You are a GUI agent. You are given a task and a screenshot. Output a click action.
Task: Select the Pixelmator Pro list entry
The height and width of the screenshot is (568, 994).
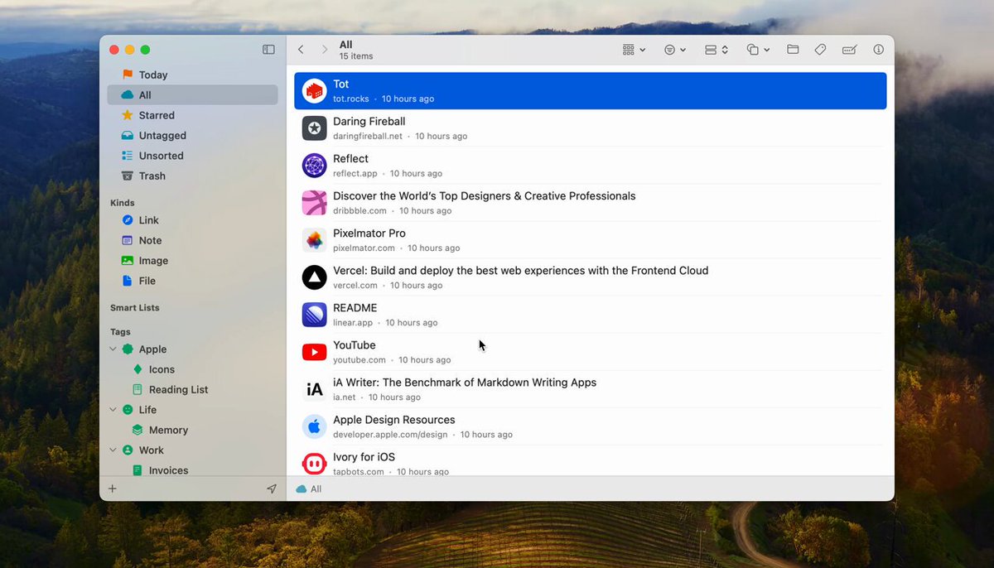coord(591,240)
